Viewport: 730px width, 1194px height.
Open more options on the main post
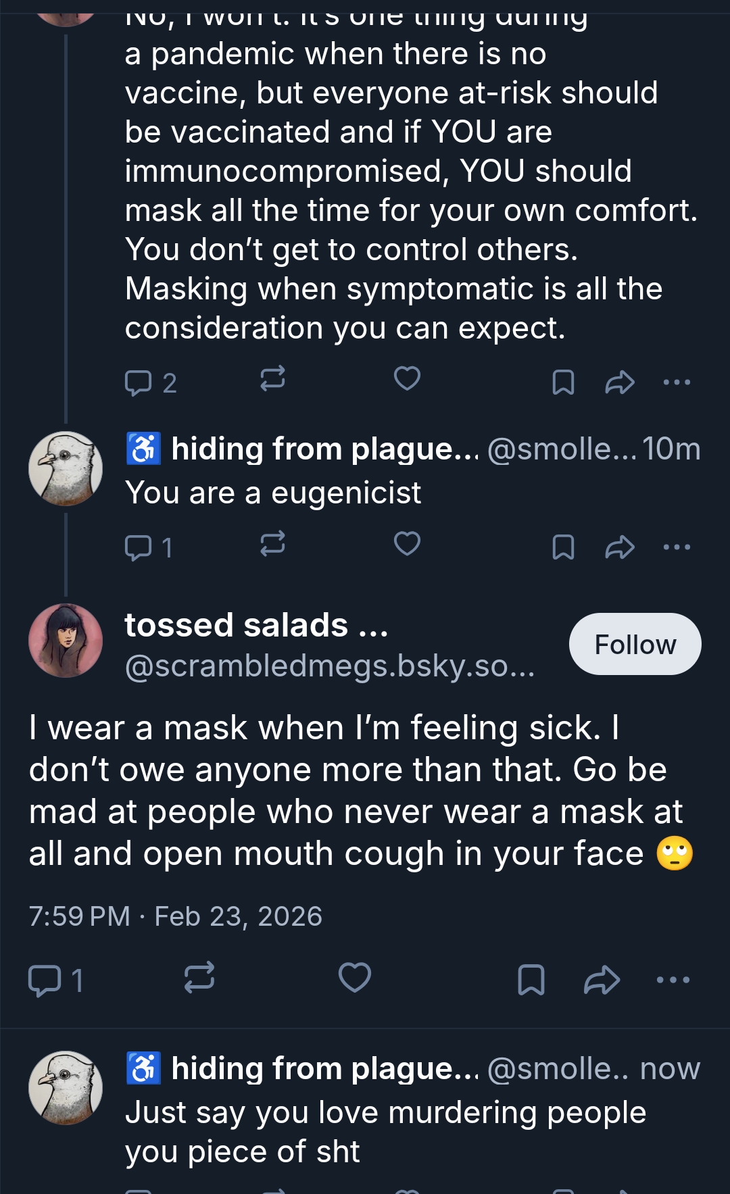coord(673,980)
